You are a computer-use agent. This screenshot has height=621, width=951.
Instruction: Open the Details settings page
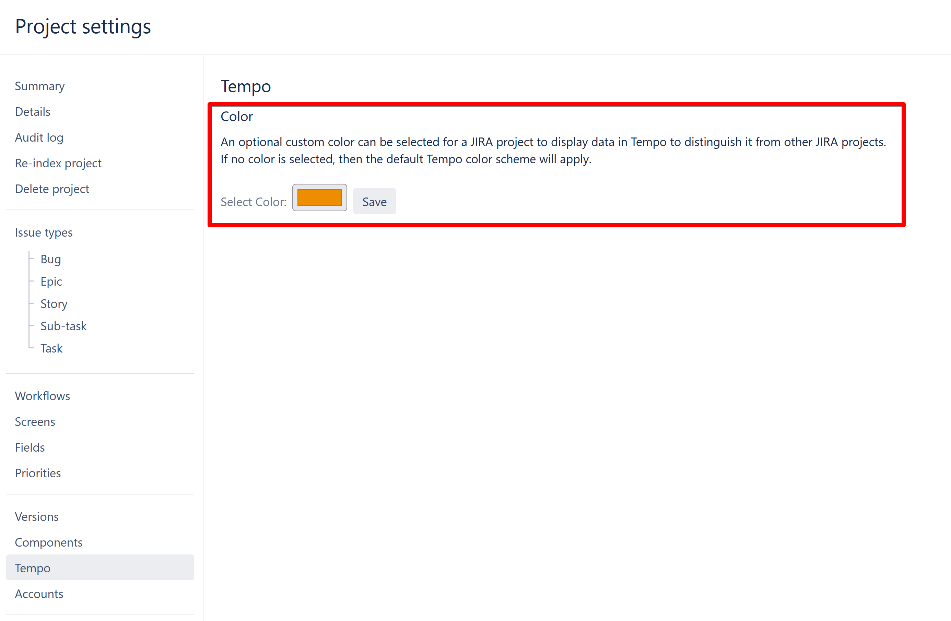(x=32, y=112)
